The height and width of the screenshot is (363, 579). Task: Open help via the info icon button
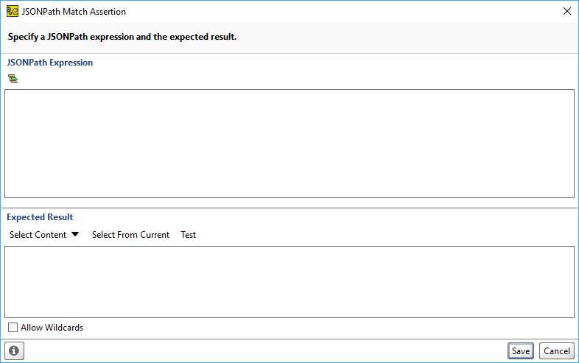coord(15,350)
